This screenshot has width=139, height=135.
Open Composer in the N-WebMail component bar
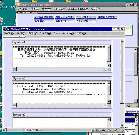pyautogui.click(x=116, y=130)
